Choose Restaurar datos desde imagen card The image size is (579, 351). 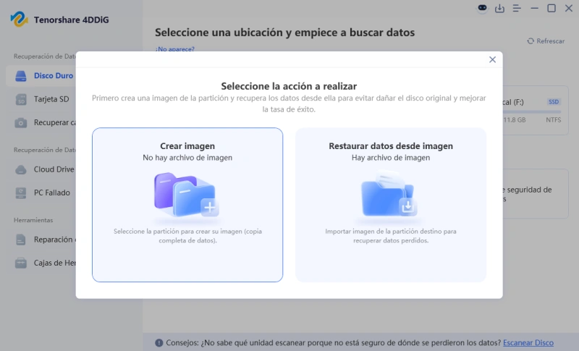pos(391,205)
